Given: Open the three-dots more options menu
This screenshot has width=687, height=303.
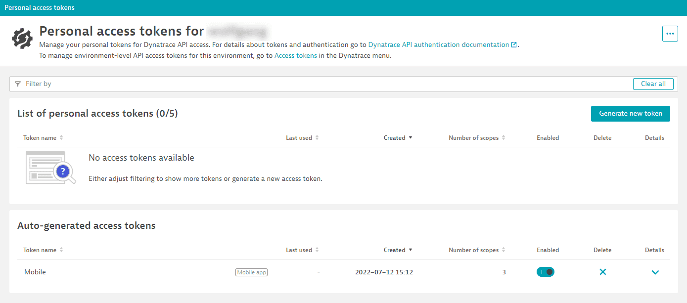Looking at the screenshot, I should click(670, 34).
